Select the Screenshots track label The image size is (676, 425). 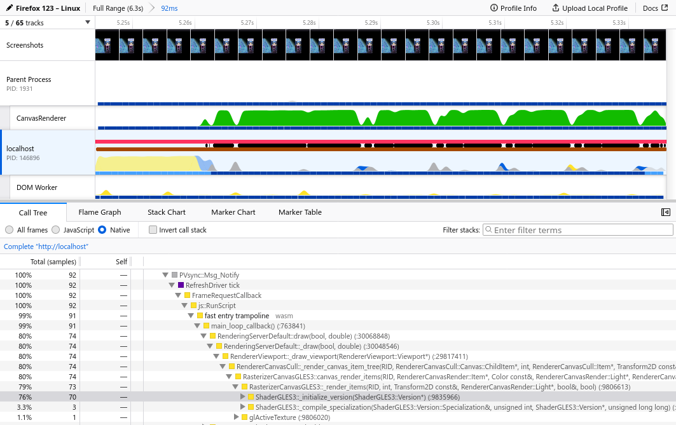[25, 45]
